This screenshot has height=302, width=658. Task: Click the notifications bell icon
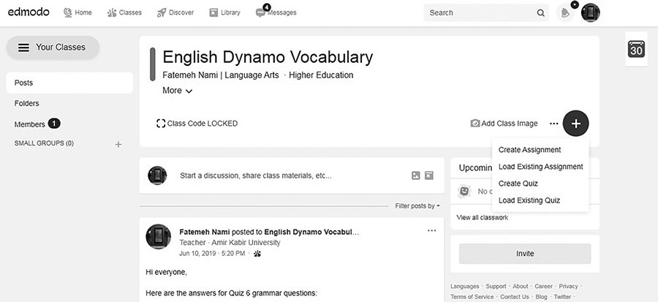564,12
